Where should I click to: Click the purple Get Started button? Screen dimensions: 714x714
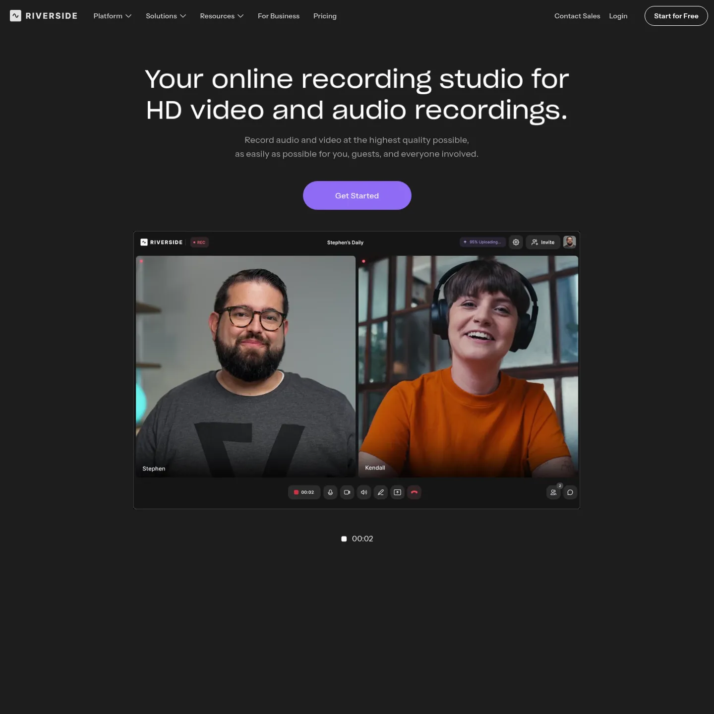[357, 195]
